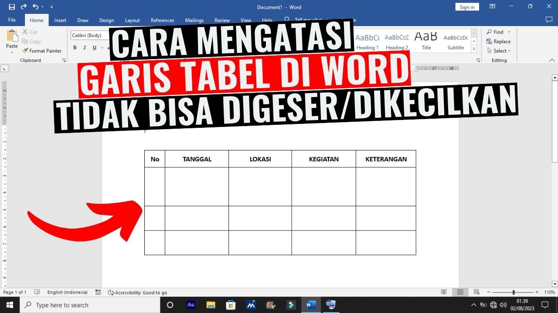558x313 pixels.
Task: Save the document from Quick Access toolbar
Action: point(12,7)
